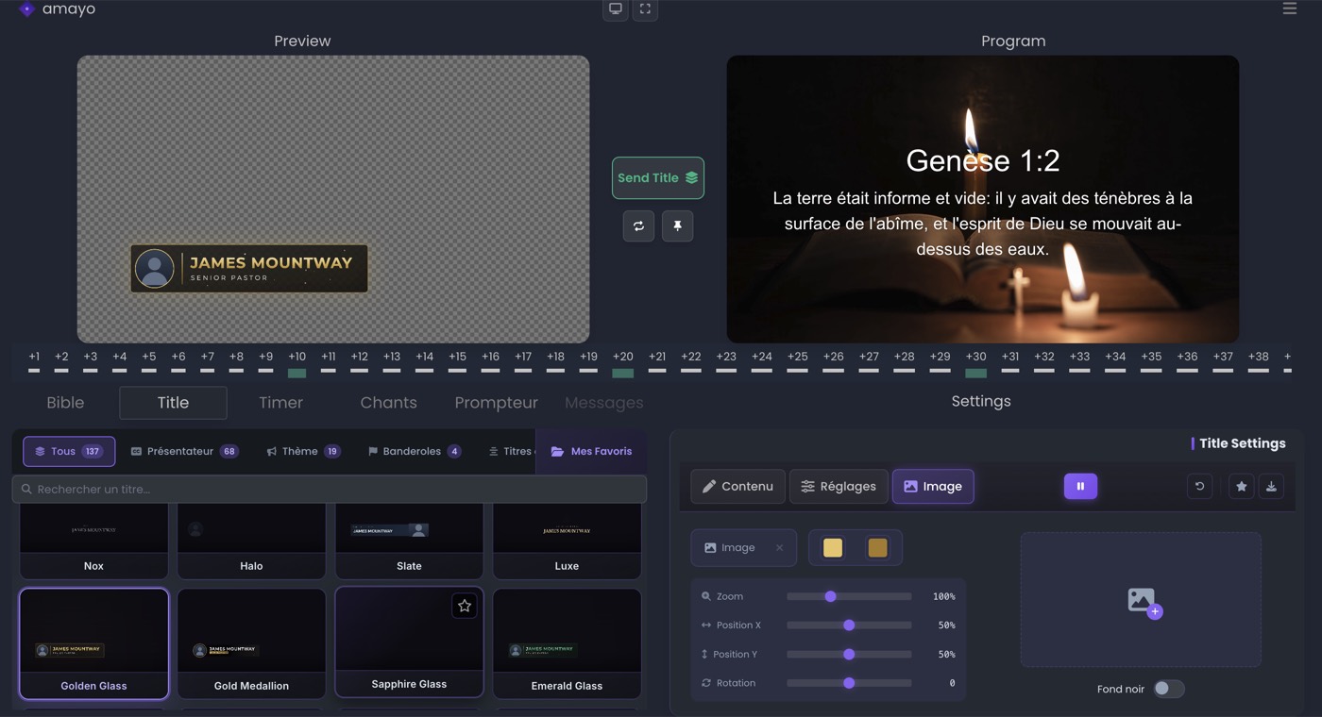Select the Title tab
This screenshot has height=717, width=1322.
[173, 403]
